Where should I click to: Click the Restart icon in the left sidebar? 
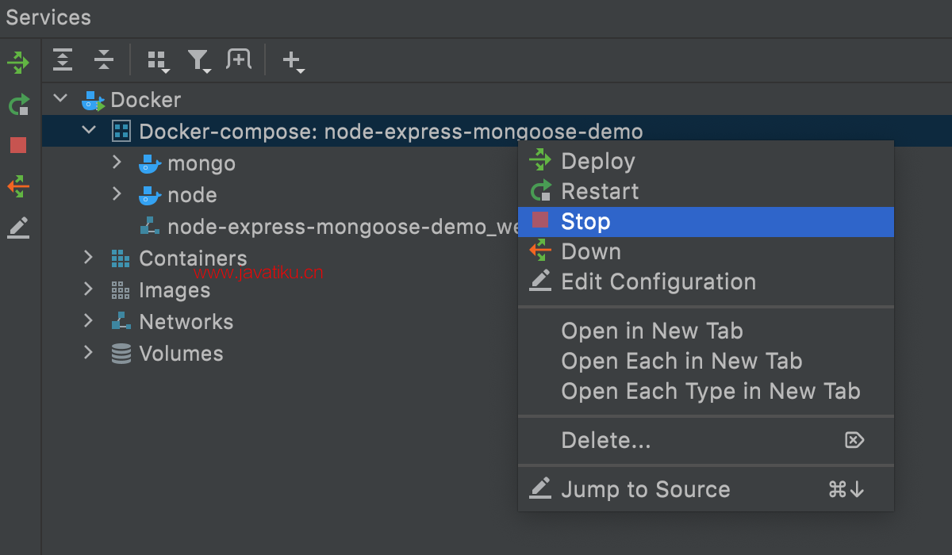pos(18,105)
